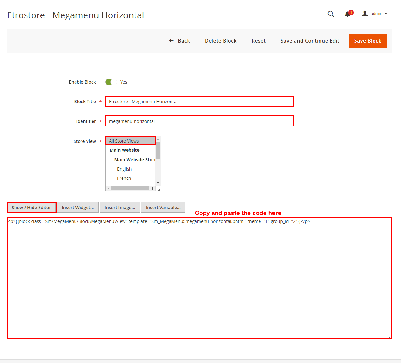Go back using the Back arrow
Image resolution: width=401 pixels, height=363 pixels.
tap(179, 41)
